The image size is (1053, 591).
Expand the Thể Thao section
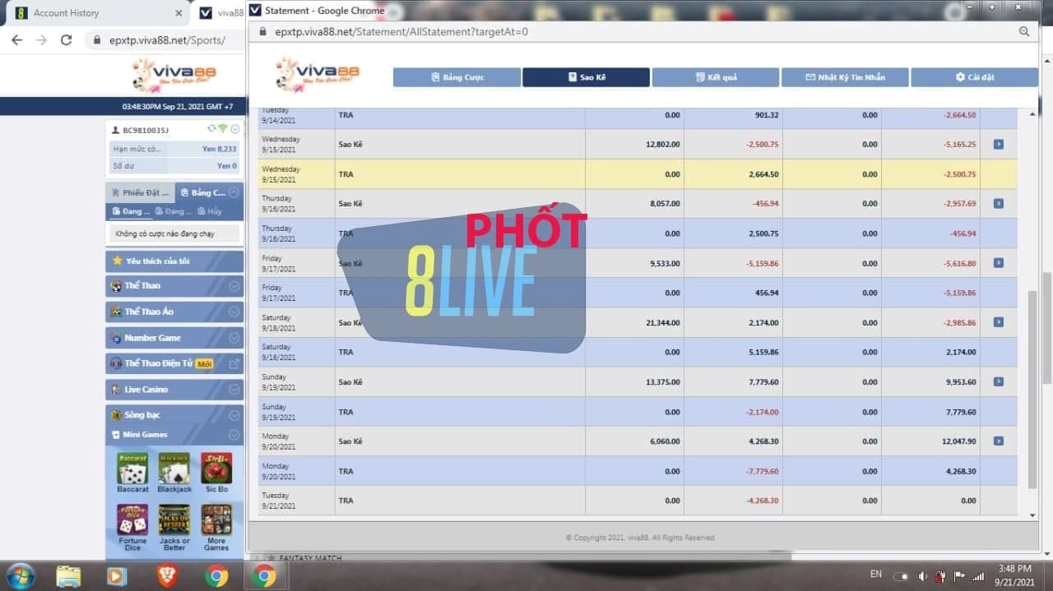click(234, 286)
